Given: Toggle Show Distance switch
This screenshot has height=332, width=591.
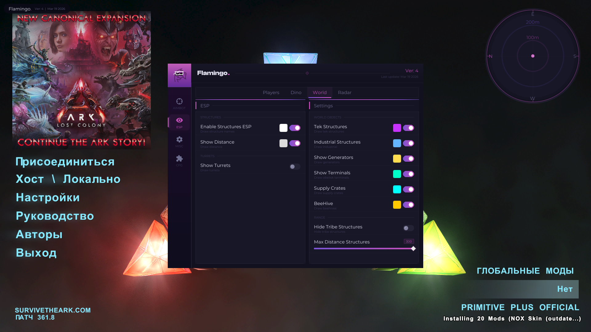Looking at the screenshot, I should click(295, 143).
